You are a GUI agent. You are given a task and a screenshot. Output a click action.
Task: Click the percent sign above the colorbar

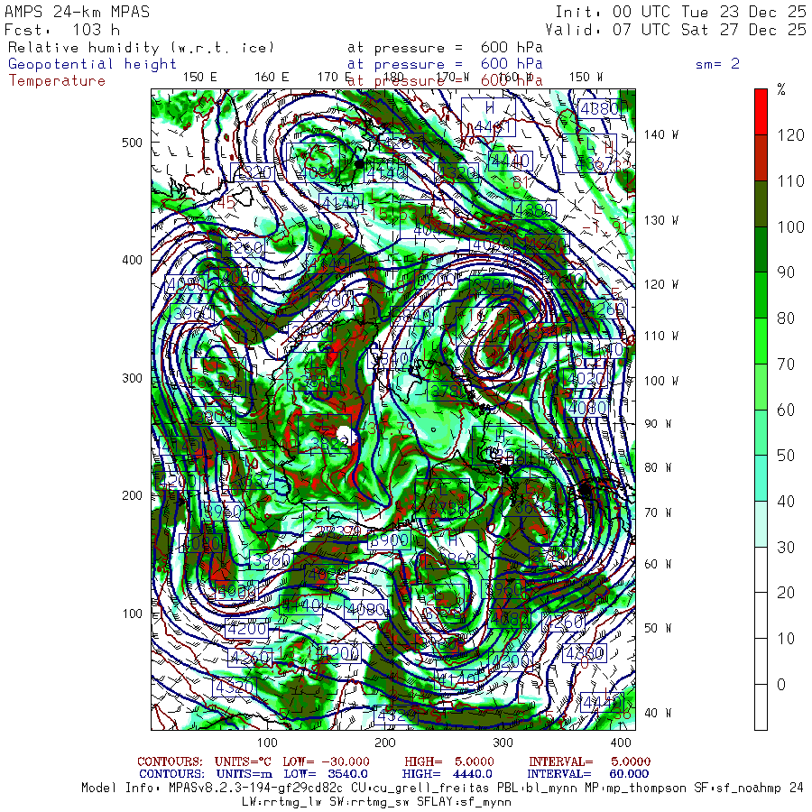[x=781, y=89]
